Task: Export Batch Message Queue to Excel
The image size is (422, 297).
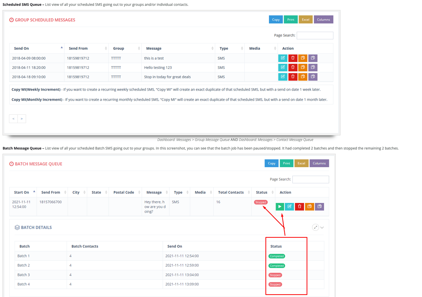Action: pyautogui.click(x=301, y=163)
